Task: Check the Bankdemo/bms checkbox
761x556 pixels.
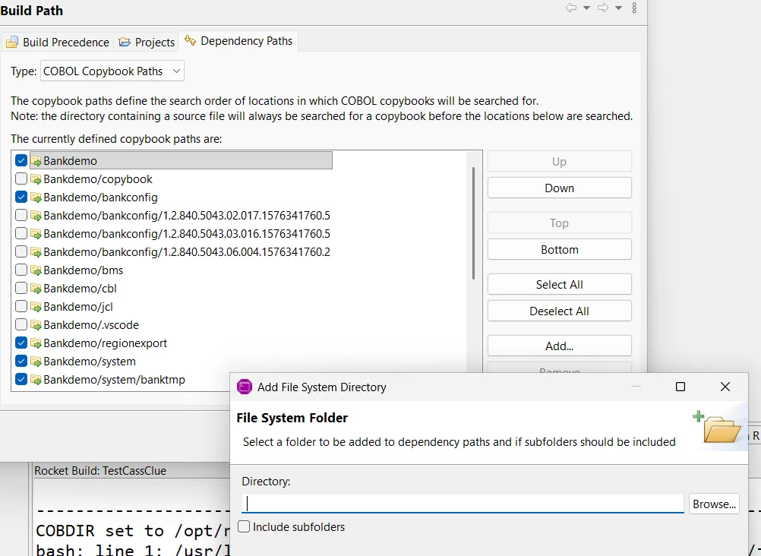Action: (x=21, y=270)
